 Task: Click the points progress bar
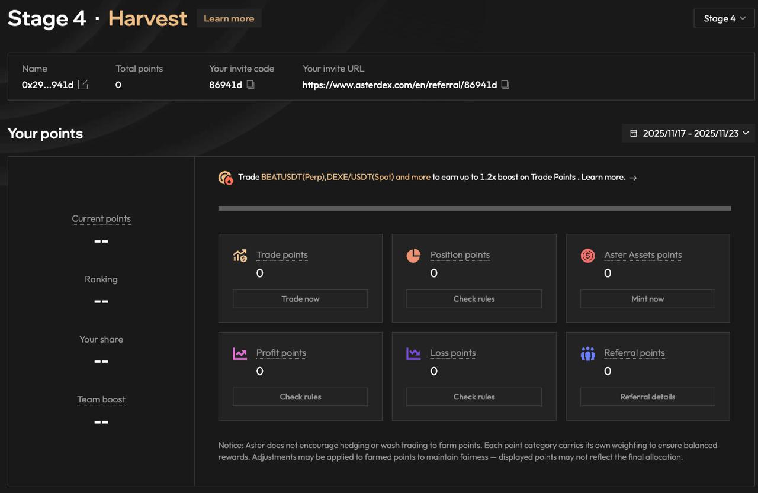click(474, 208)
